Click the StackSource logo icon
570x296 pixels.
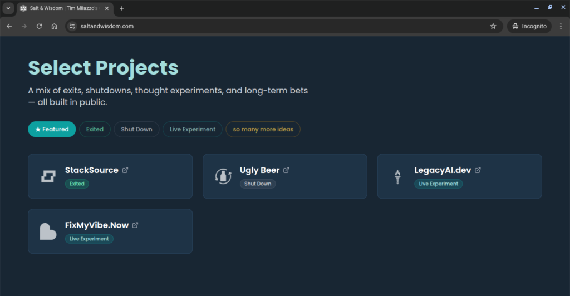tap(48, 176)
